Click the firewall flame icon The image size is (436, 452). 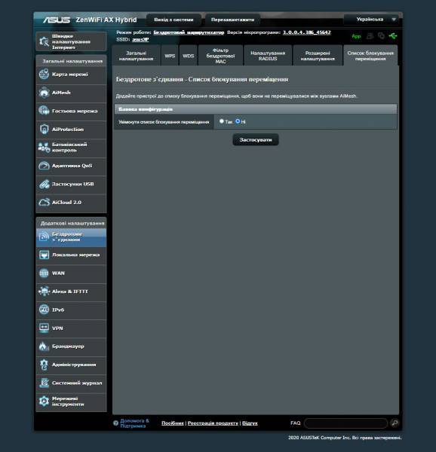[44, 347]
